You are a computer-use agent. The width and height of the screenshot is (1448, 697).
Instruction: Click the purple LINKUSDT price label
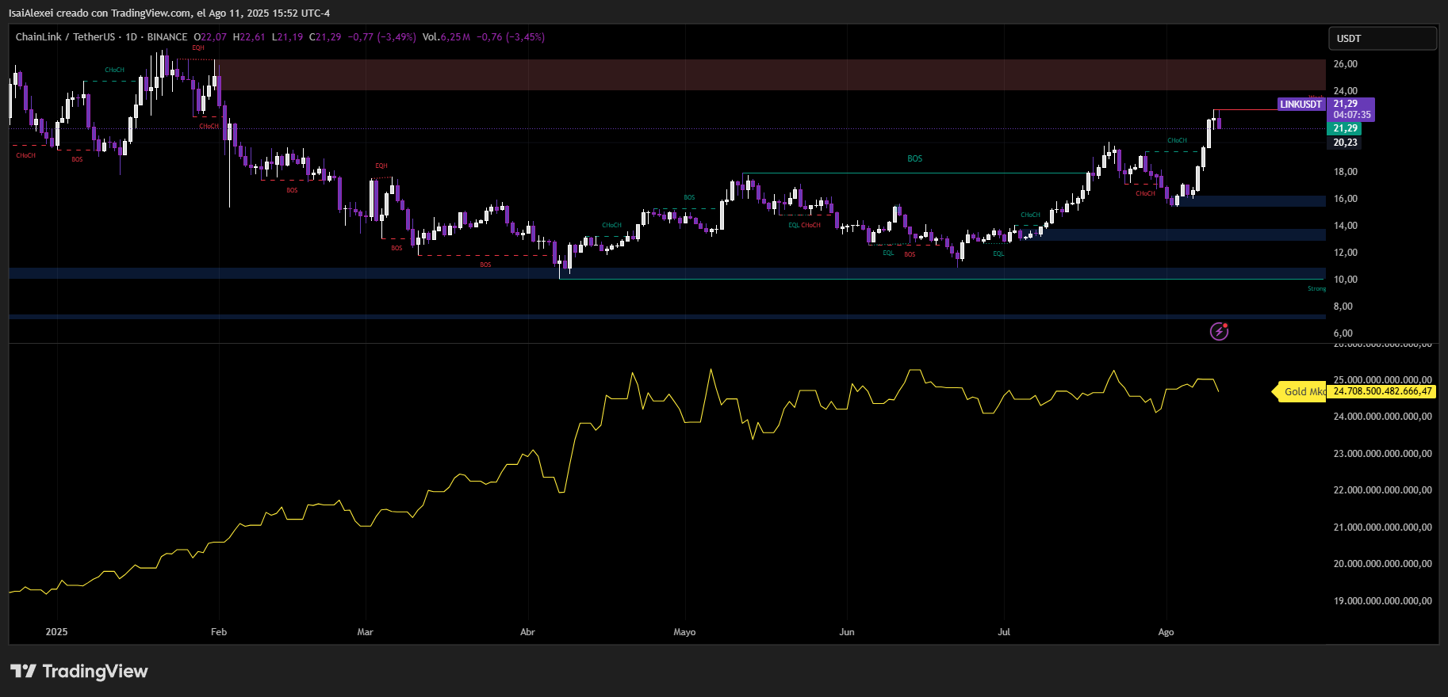click(x=1301, y=105)
